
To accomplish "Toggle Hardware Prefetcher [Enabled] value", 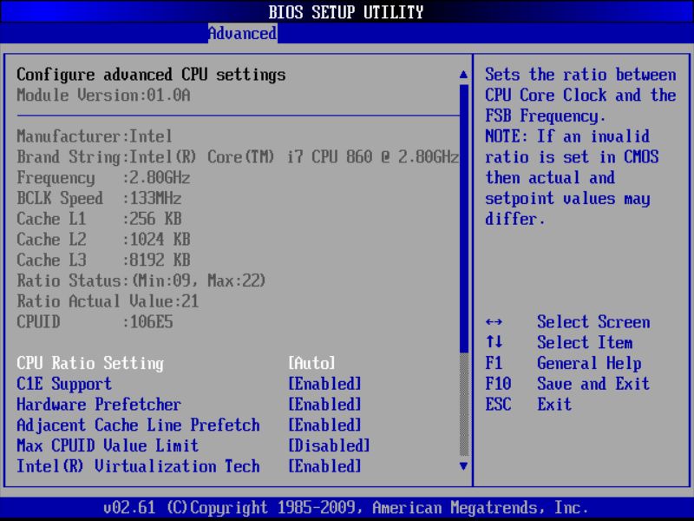I will [324, 405].
